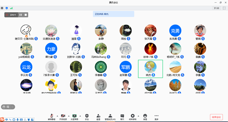Select participant 姚杰's avatar
Image resolution: width=228 pixels, height=122 pixels.
click(150, 67)
